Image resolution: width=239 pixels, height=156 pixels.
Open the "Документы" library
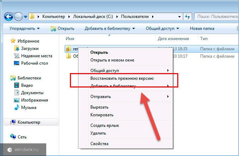pyautogui.click(x=32, y=93)
